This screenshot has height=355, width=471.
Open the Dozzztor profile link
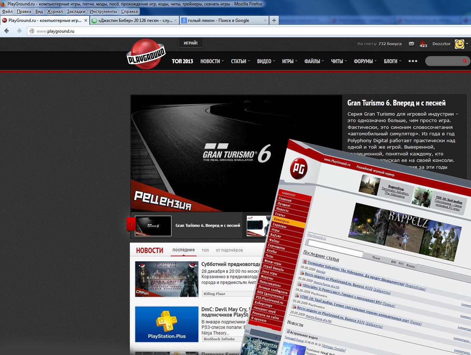coord(442,44)
